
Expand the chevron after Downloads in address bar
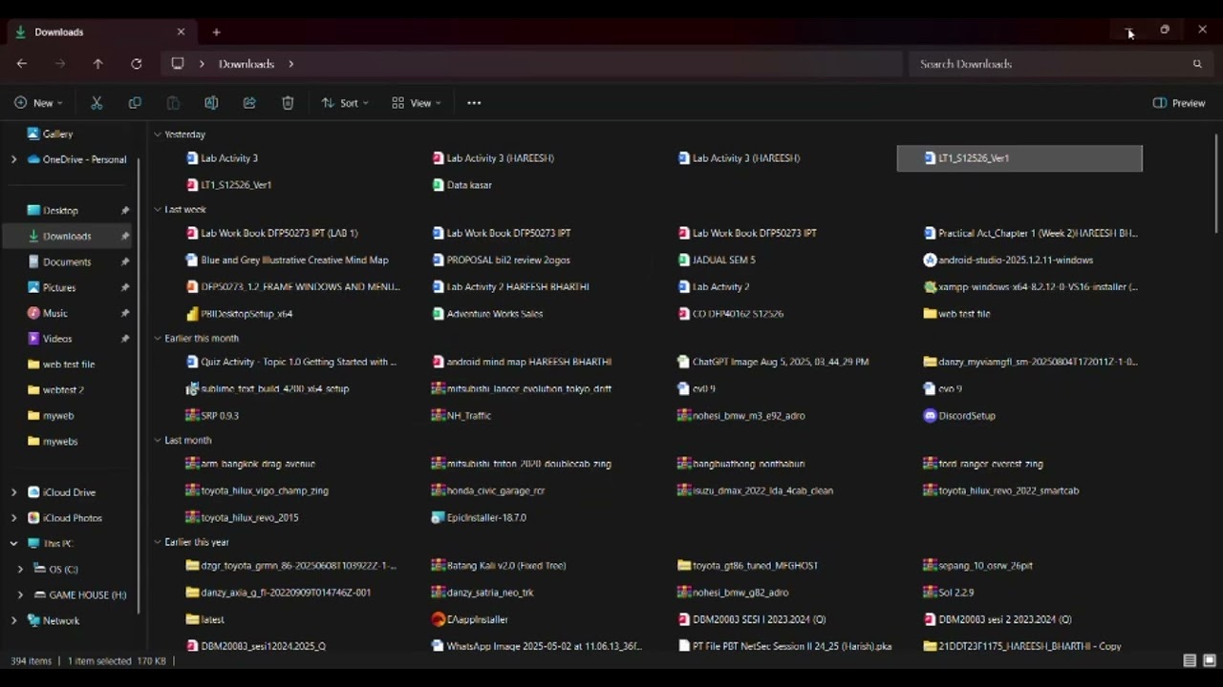click(290, 64)
